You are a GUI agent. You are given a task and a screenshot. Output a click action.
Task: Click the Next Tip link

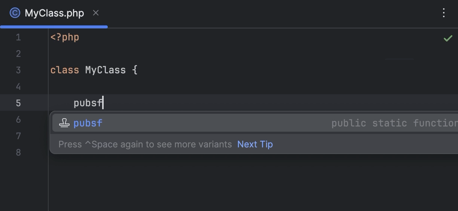tap(255, 144)
